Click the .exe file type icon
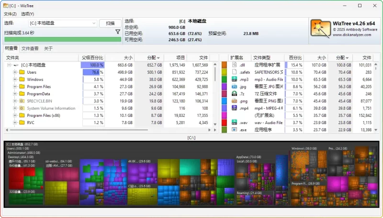This screenshot has height=218, width=383. tap(234, 129)
